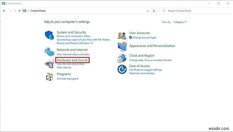The image size is (233, 132).
Task: Click Uninstall a program link
Action: (x=68, y=79)
